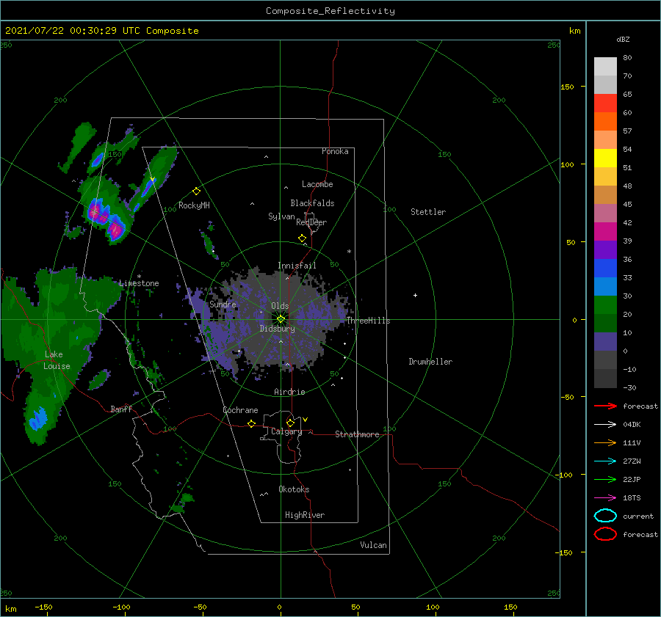Viewport: 661px width, 617px height.
Task: Click the Calgary city label
Action: [x=286, y=431]
